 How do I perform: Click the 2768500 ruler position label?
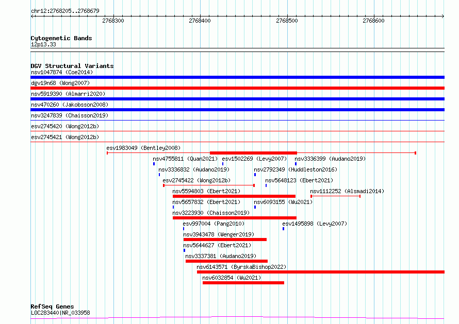coord(287,21)
